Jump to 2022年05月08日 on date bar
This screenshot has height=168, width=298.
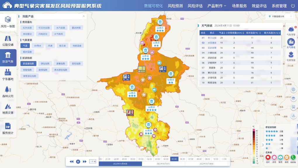(x=206, y=164)
